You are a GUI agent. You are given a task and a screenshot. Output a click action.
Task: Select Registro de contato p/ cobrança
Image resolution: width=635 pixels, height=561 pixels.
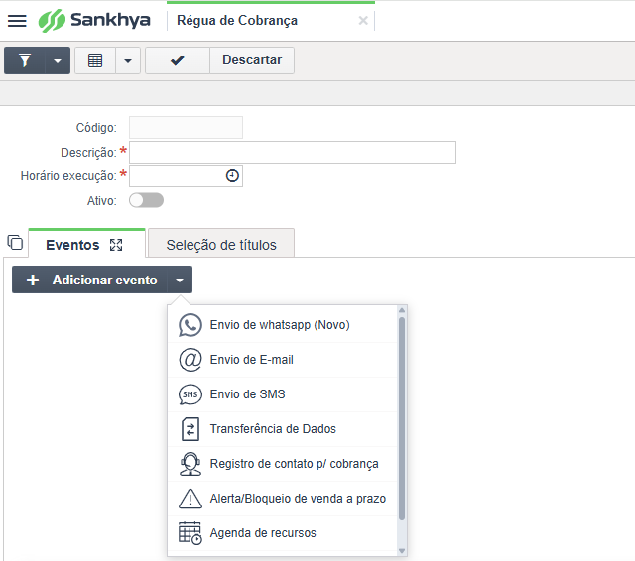[283, 464]
